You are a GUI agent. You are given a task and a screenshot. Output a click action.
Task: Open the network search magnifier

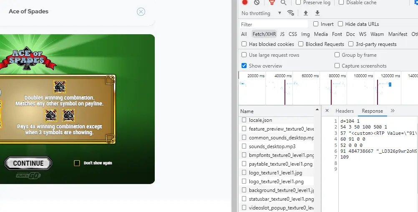pos(283,3)
